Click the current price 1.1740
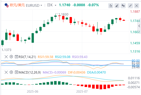This screenshot has width=141, height=95. [x=65, y=5]
